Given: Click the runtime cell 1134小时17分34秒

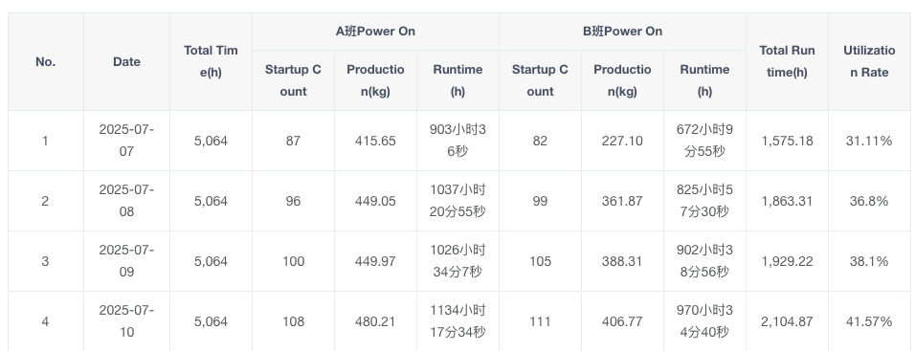Looking at the screenshot, I should point(457,321).
